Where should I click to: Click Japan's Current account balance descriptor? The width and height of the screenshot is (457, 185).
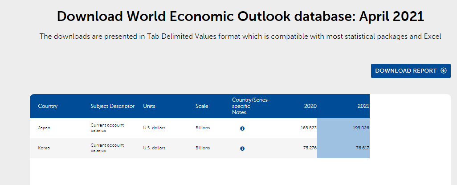107,128
